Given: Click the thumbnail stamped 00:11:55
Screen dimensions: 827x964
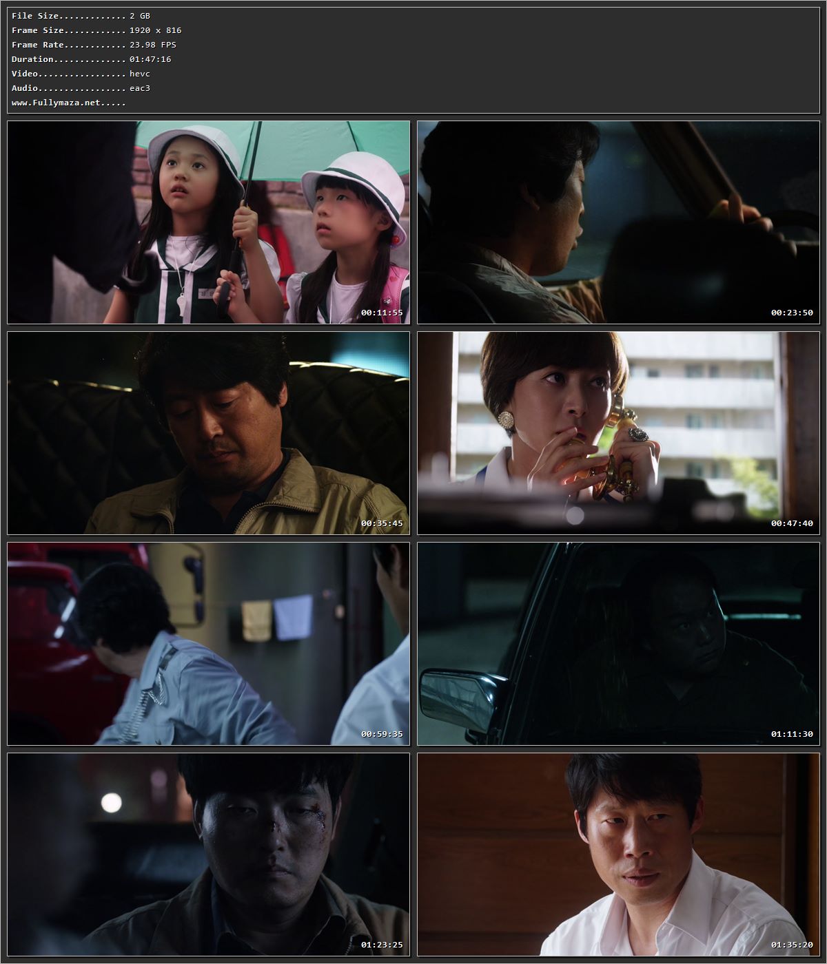Looking at the screenshot, I should [x=209, y=222].
